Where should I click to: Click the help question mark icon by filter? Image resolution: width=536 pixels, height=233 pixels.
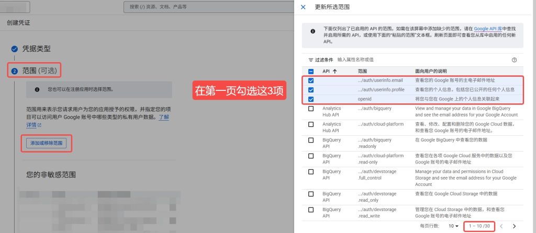point(514,60)
